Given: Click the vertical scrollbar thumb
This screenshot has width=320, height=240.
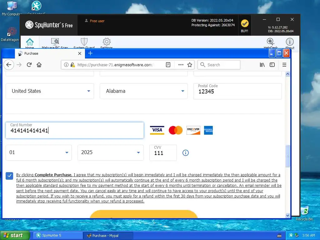Looking at the screenshot, I should 287,156.
